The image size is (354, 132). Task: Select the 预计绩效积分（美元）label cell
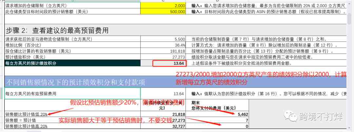pos(72,57)
